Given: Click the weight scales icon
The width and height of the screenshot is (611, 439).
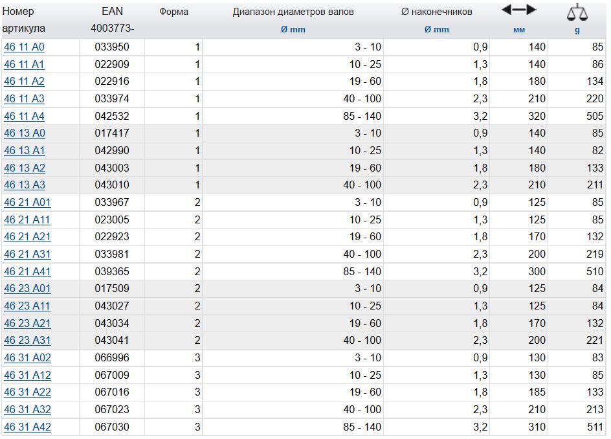Looking at the screenshot, I should (577, 12).
